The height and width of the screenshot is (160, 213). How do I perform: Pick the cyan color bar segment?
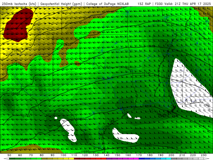coord(169,159)
